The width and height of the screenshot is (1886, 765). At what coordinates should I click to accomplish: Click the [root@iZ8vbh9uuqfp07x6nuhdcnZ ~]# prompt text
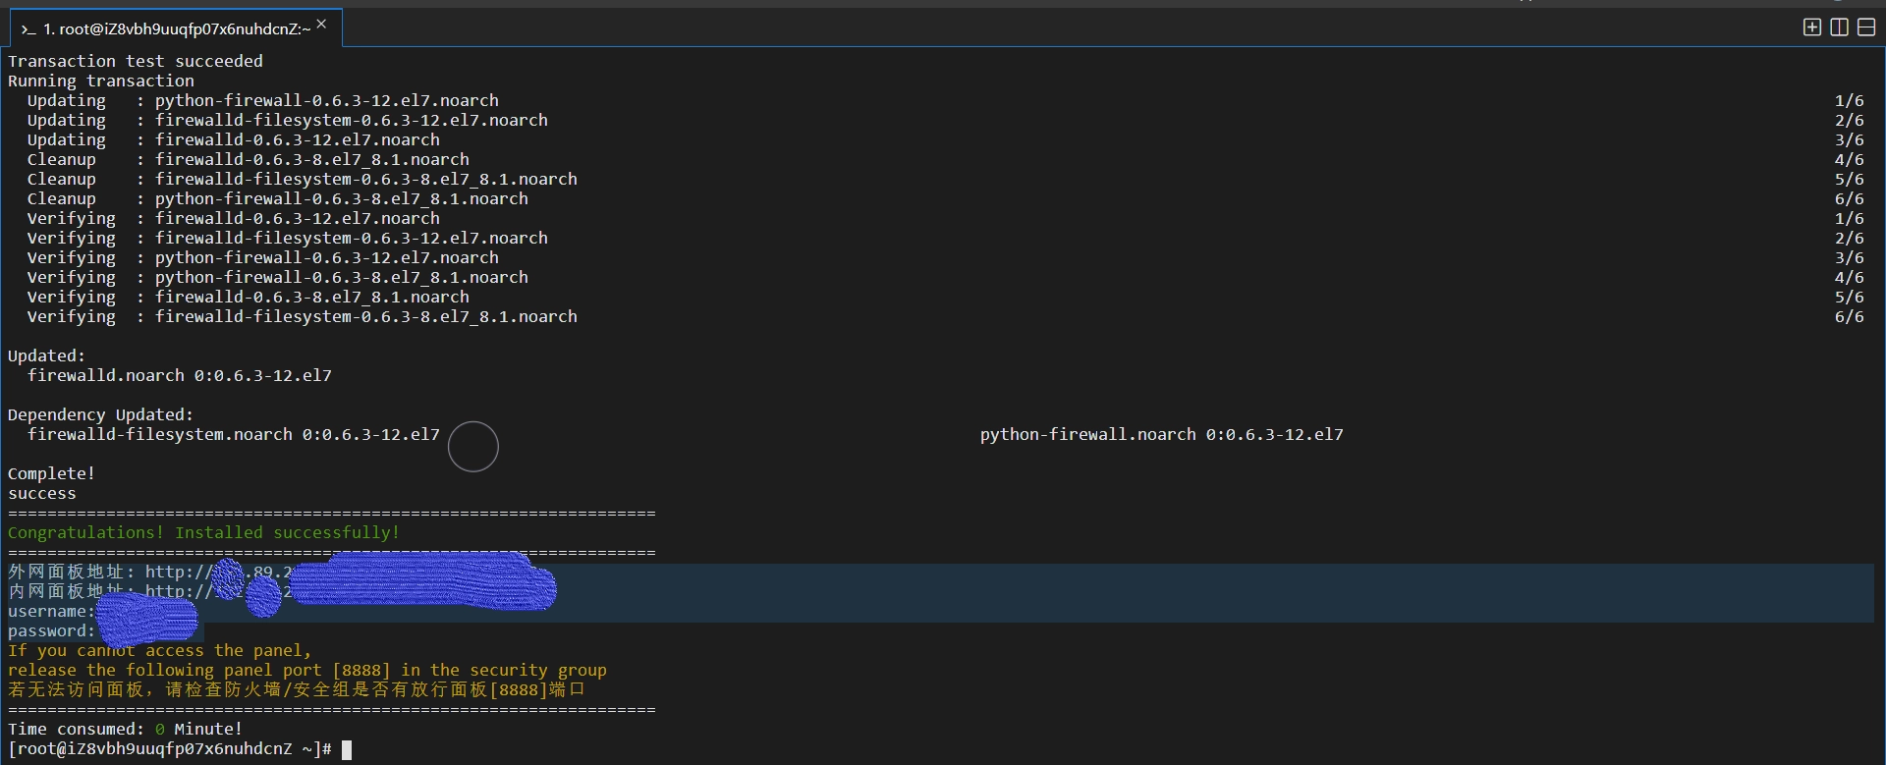[170, 749]
